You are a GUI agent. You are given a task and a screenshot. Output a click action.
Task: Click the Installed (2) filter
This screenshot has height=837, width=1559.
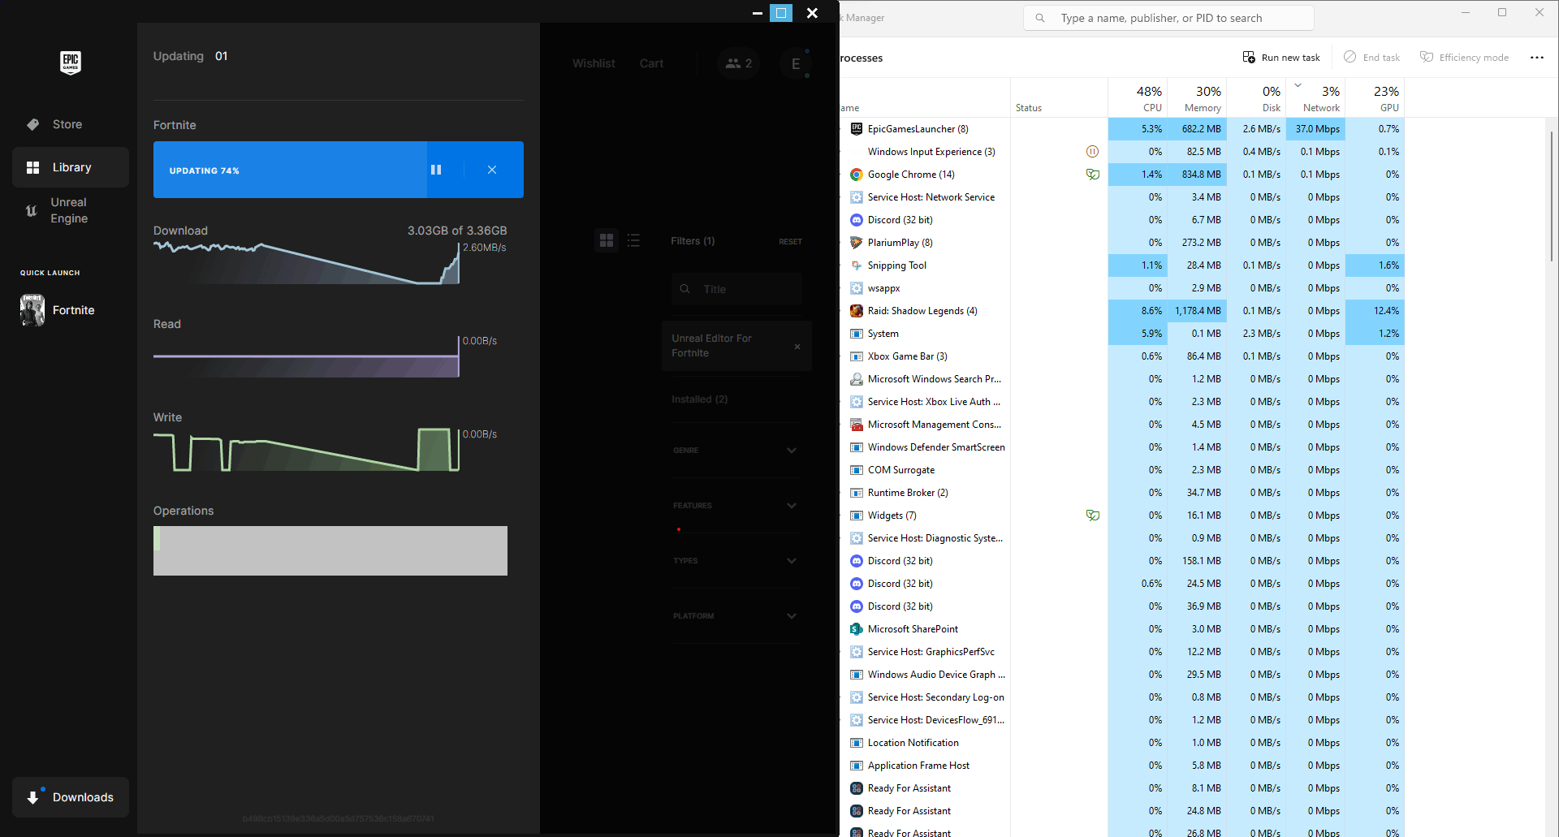(x=699, y=399)
